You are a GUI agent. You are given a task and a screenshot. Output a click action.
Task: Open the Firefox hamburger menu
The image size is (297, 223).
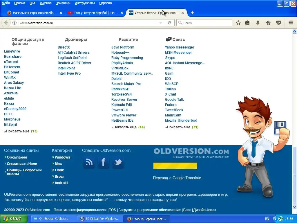[x=291, y=23]
